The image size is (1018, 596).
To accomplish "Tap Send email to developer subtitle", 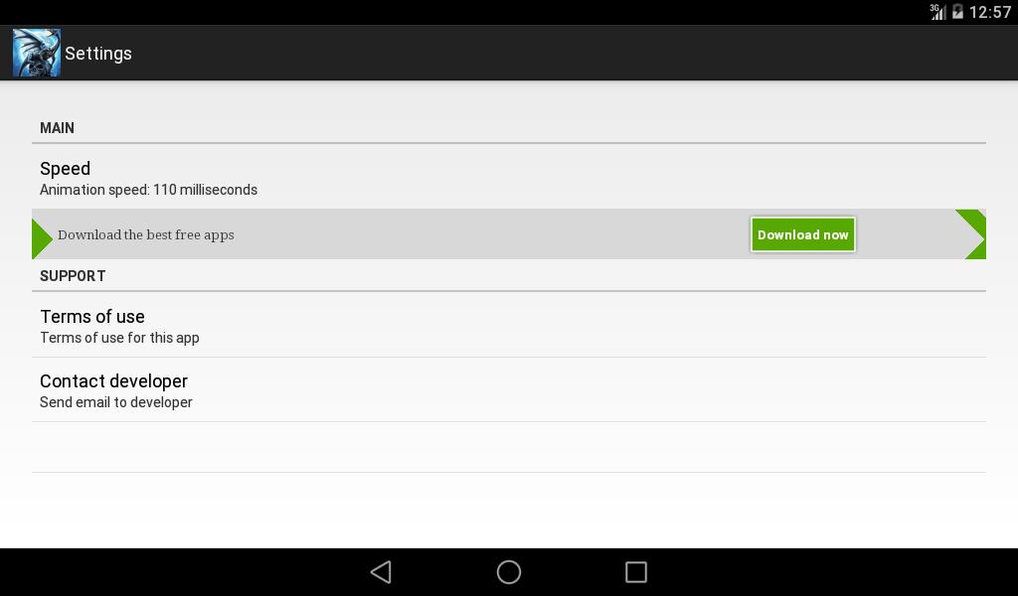I will (116, 402).
